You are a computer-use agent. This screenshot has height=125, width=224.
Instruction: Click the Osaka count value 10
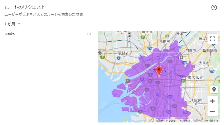point(89,34)
